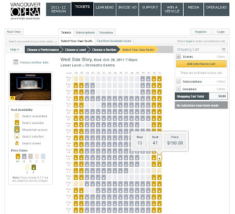
Task: Select seat 42 in row 13
Action: tap(154, 157)
